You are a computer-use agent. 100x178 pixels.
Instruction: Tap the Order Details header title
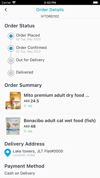click(50, 10)
